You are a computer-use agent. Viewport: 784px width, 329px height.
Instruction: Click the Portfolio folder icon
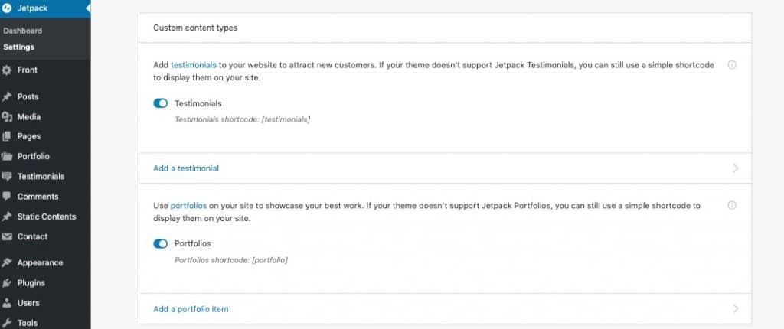click(6, 157)
